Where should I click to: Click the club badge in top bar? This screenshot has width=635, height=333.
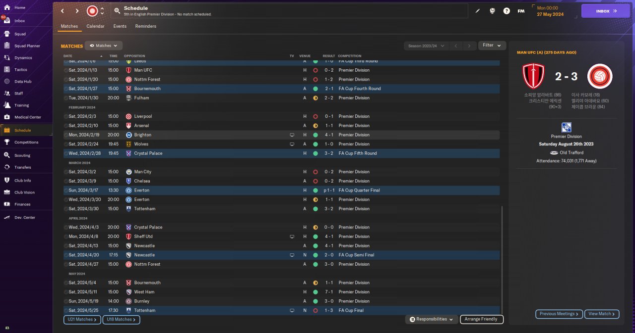[x=92, y=11]
